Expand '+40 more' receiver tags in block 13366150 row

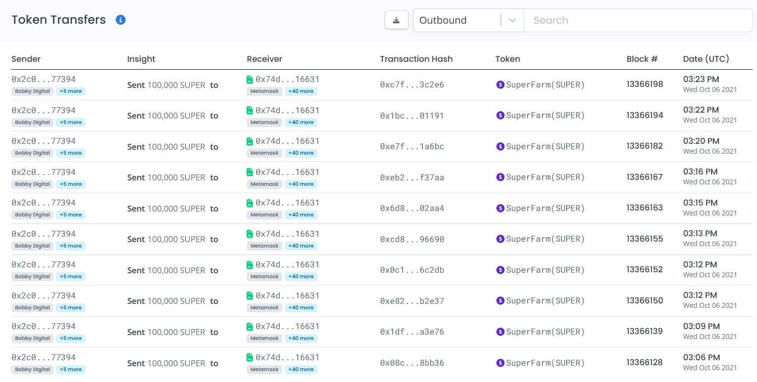301,307
